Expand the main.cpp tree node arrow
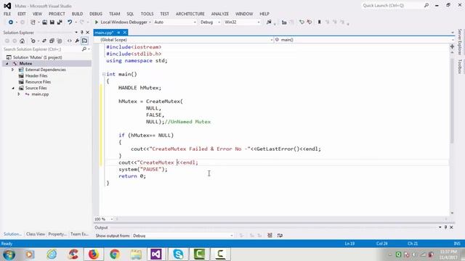 [19, 94]
